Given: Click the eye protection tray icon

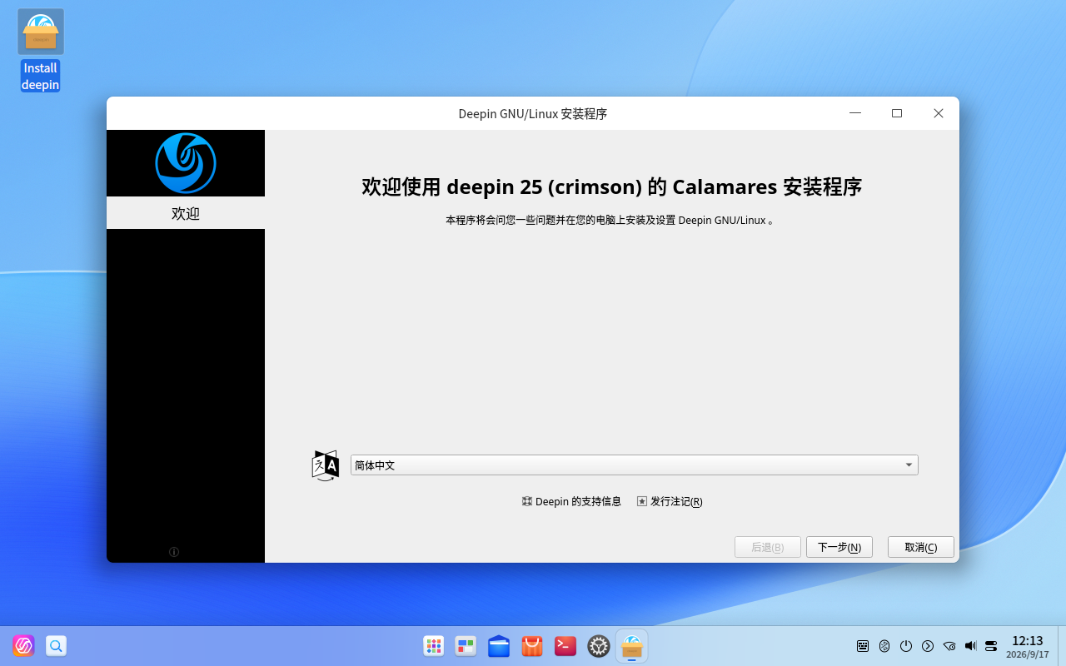Looking at the screenshot, I should pos(949,645).
